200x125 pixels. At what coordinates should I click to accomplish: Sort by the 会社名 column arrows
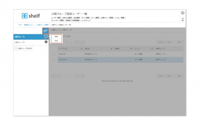point(111,49)
